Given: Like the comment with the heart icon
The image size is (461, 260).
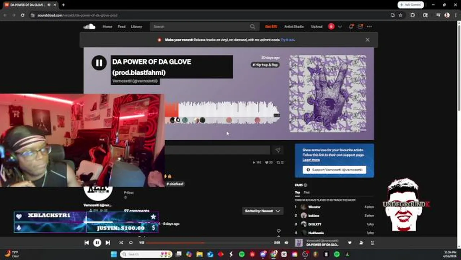Looking at the screenshot, I should point(278,231).
